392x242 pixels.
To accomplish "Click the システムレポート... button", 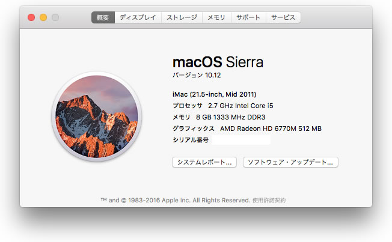I will [x=204, y=162].
